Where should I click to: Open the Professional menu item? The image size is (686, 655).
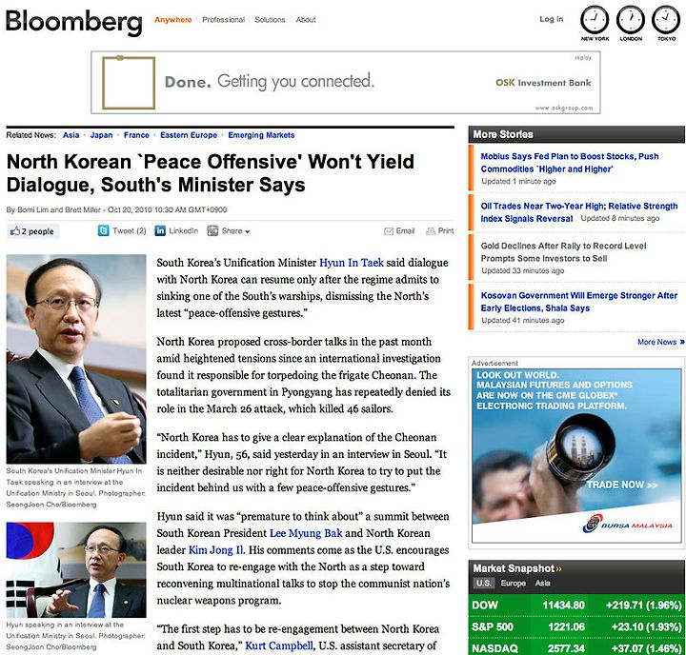(223, 20)
